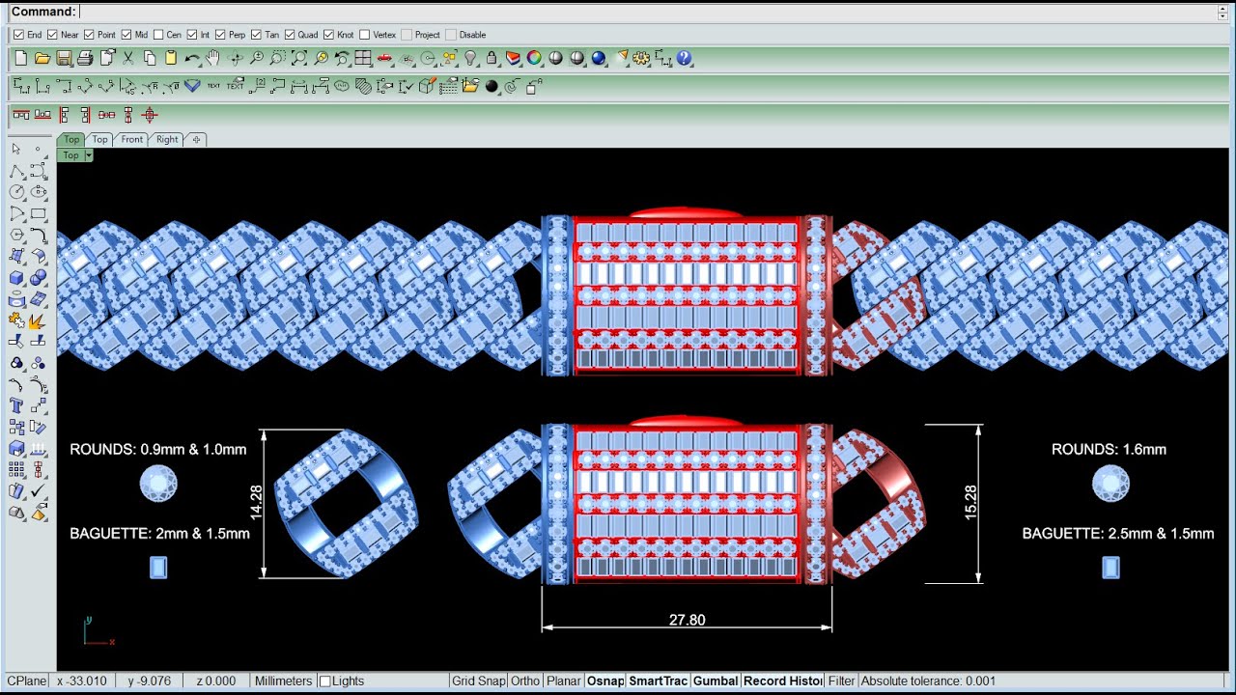Click the padlock Lock objects icon
This screenshot has width=1236, height=695.
pyautogui.click(x=492, y=58)
